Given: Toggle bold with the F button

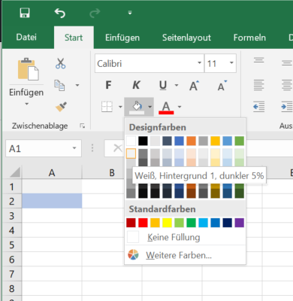Looking at the screenshot, I should (x=108, y=85).
